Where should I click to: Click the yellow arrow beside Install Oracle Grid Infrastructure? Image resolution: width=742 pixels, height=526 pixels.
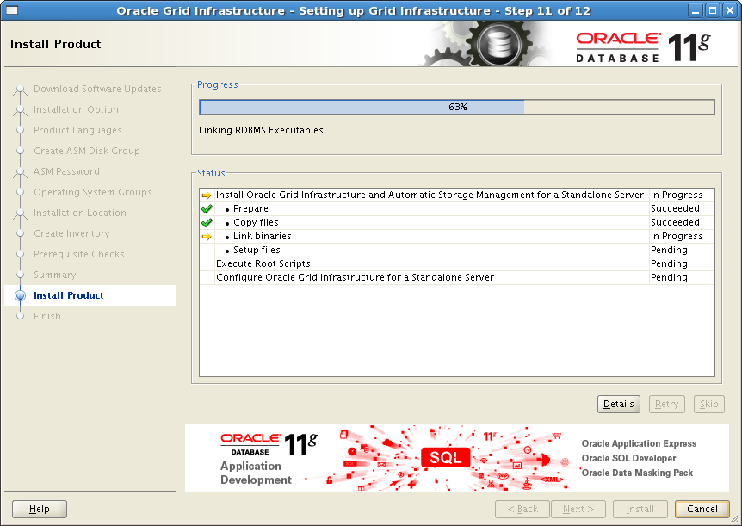click(x=207, y=195)
